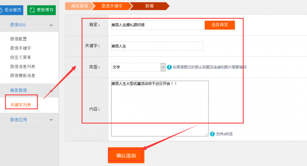Click the 后台首页 home button

click(11, 10)
